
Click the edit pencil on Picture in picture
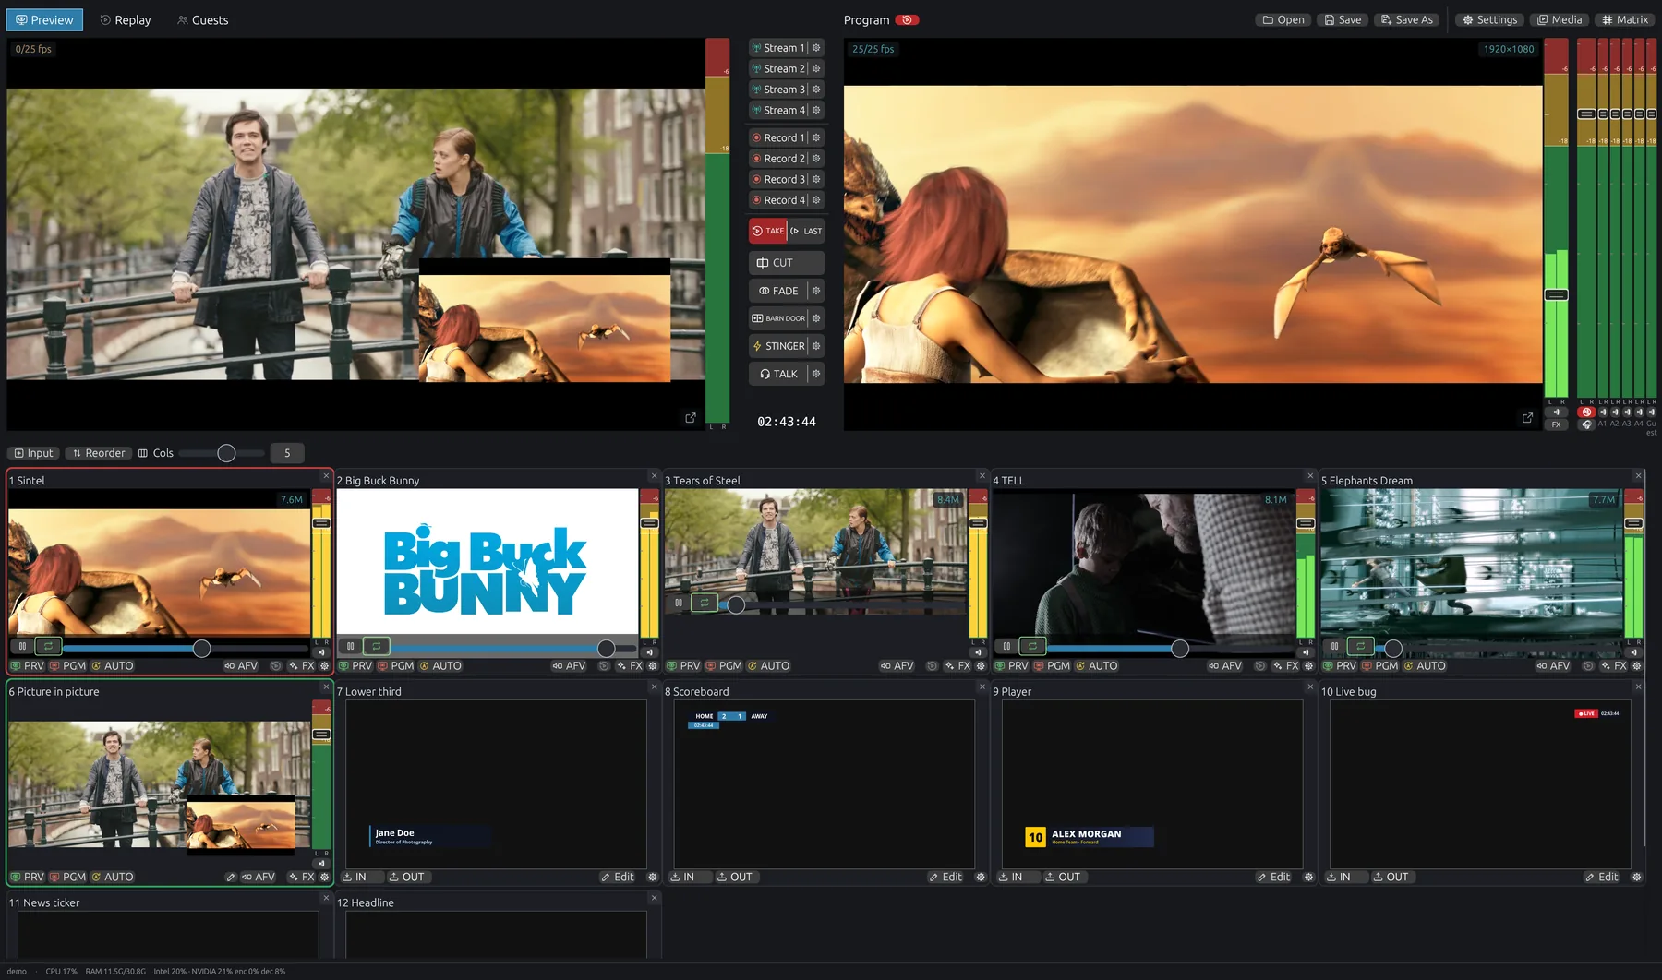pos(231,878)
